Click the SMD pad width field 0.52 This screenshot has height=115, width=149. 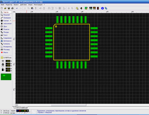tap(8, 69)
